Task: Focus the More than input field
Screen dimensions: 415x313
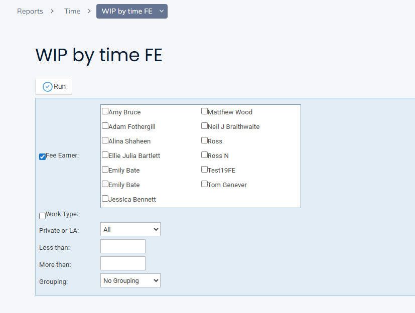Action: point(123,263)
